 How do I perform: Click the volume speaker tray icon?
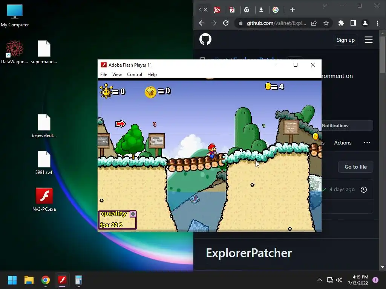pos(339,280)
